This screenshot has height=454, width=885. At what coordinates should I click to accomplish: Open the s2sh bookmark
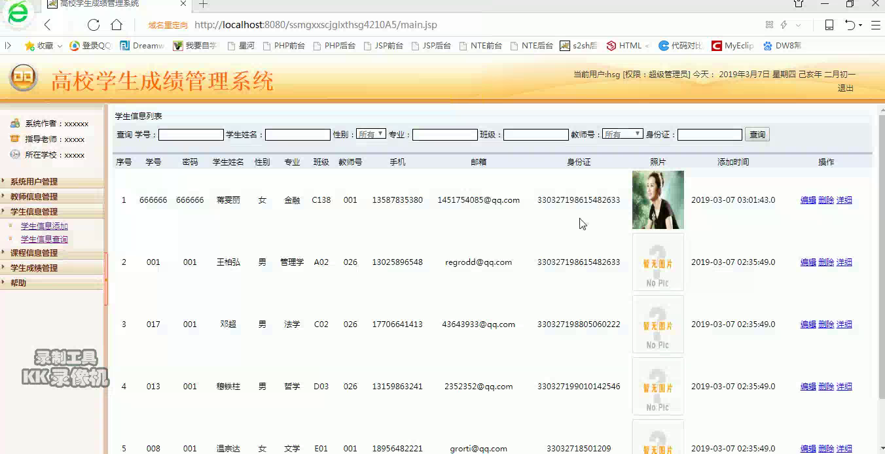579,46
